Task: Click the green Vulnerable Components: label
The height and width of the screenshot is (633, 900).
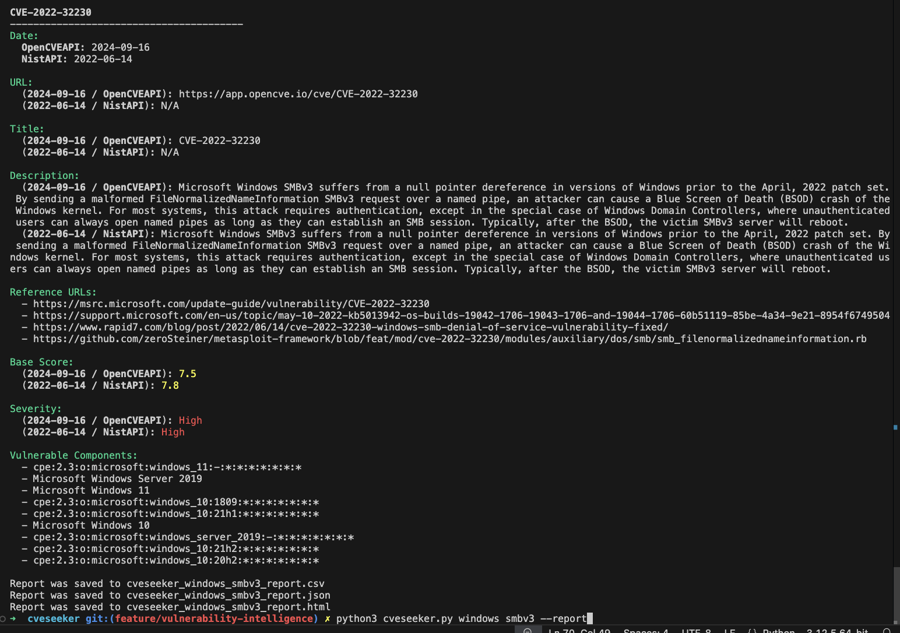Action: coord(73,455)
